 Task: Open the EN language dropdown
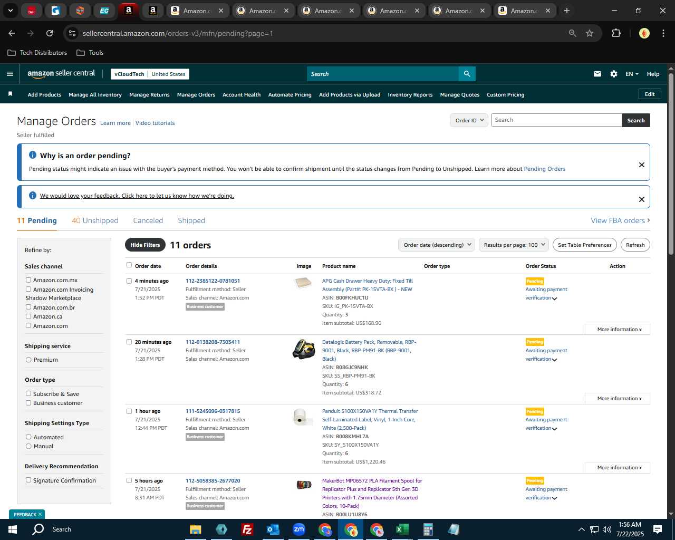(632, 74)
